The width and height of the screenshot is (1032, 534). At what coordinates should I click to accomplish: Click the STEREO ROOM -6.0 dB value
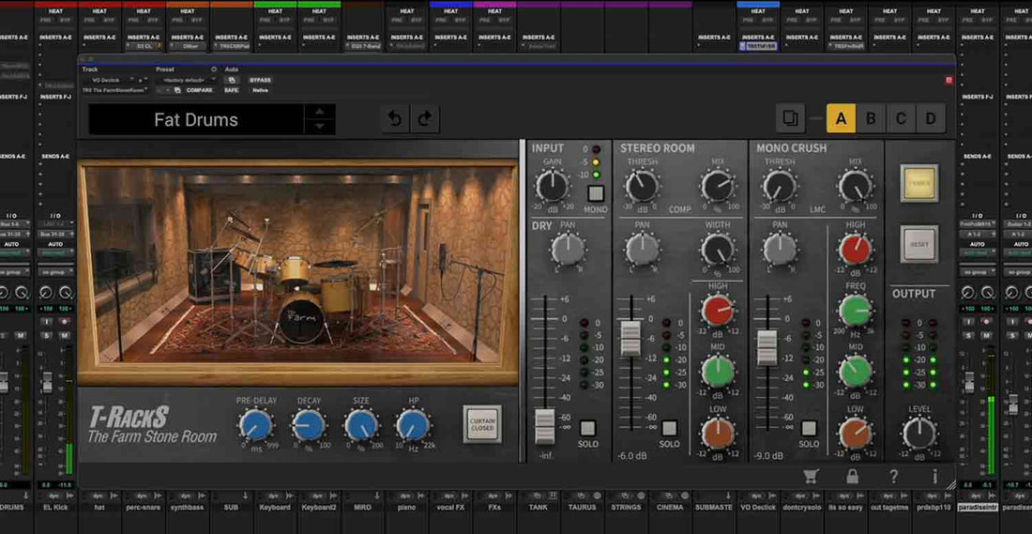coord(630,456)
